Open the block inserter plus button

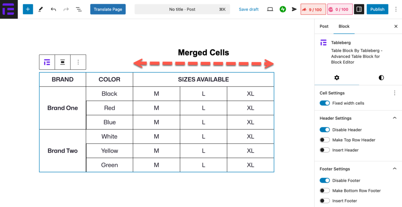tap(28, 9)
